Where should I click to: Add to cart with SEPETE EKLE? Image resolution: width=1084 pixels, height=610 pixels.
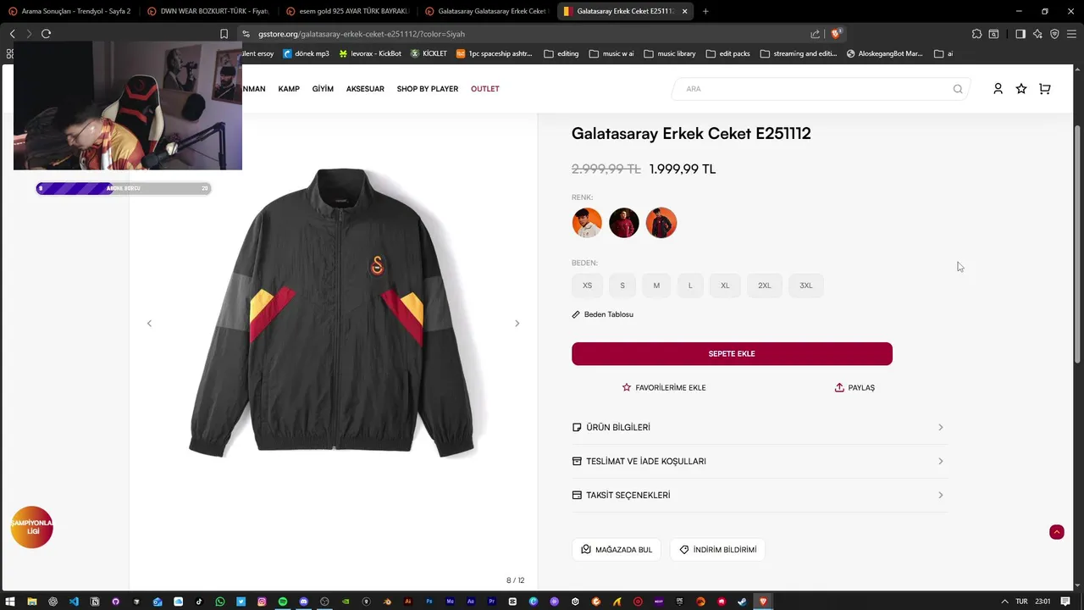click(732, 354)
